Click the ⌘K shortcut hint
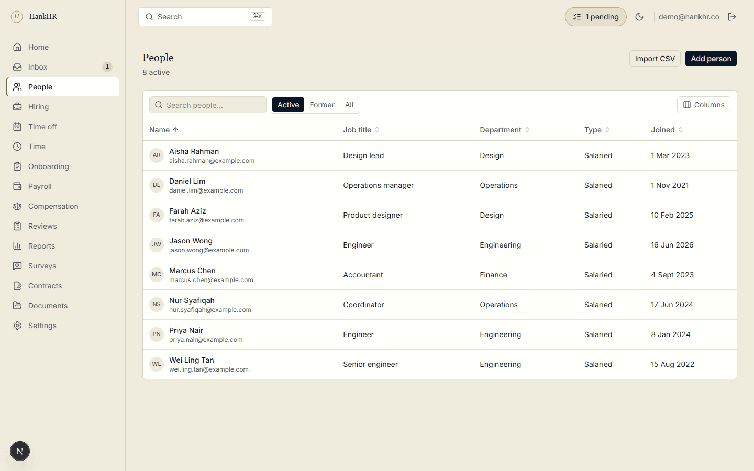This screenshot has width=754, height=471. (x=258, y=16)
